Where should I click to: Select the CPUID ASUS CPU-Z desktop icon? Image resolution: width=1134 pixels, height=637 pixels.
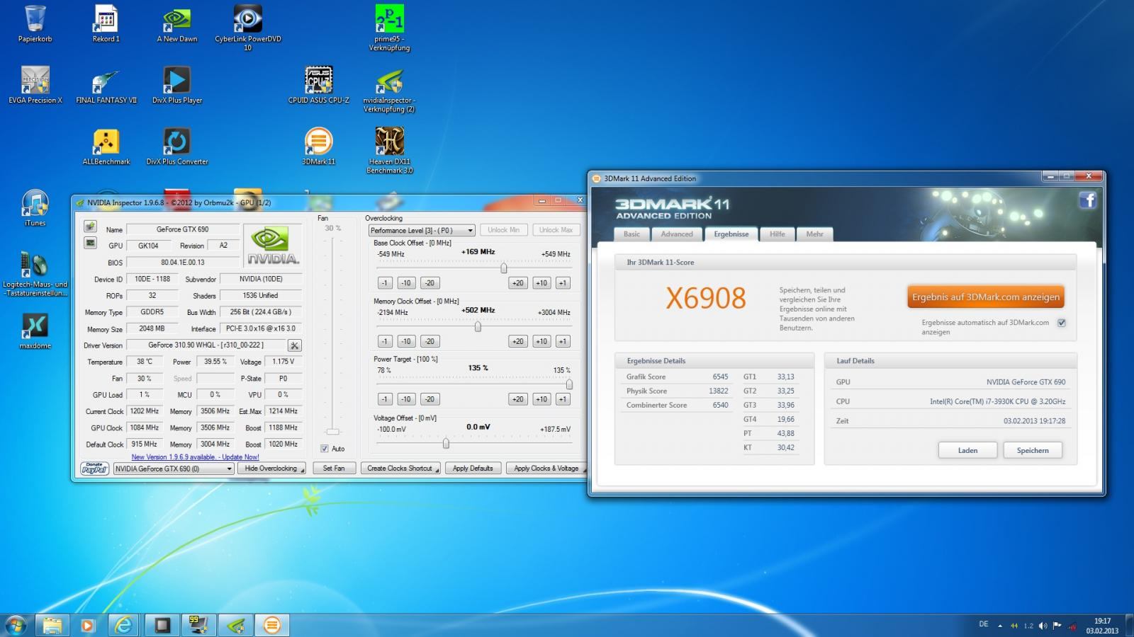(319, 85)
